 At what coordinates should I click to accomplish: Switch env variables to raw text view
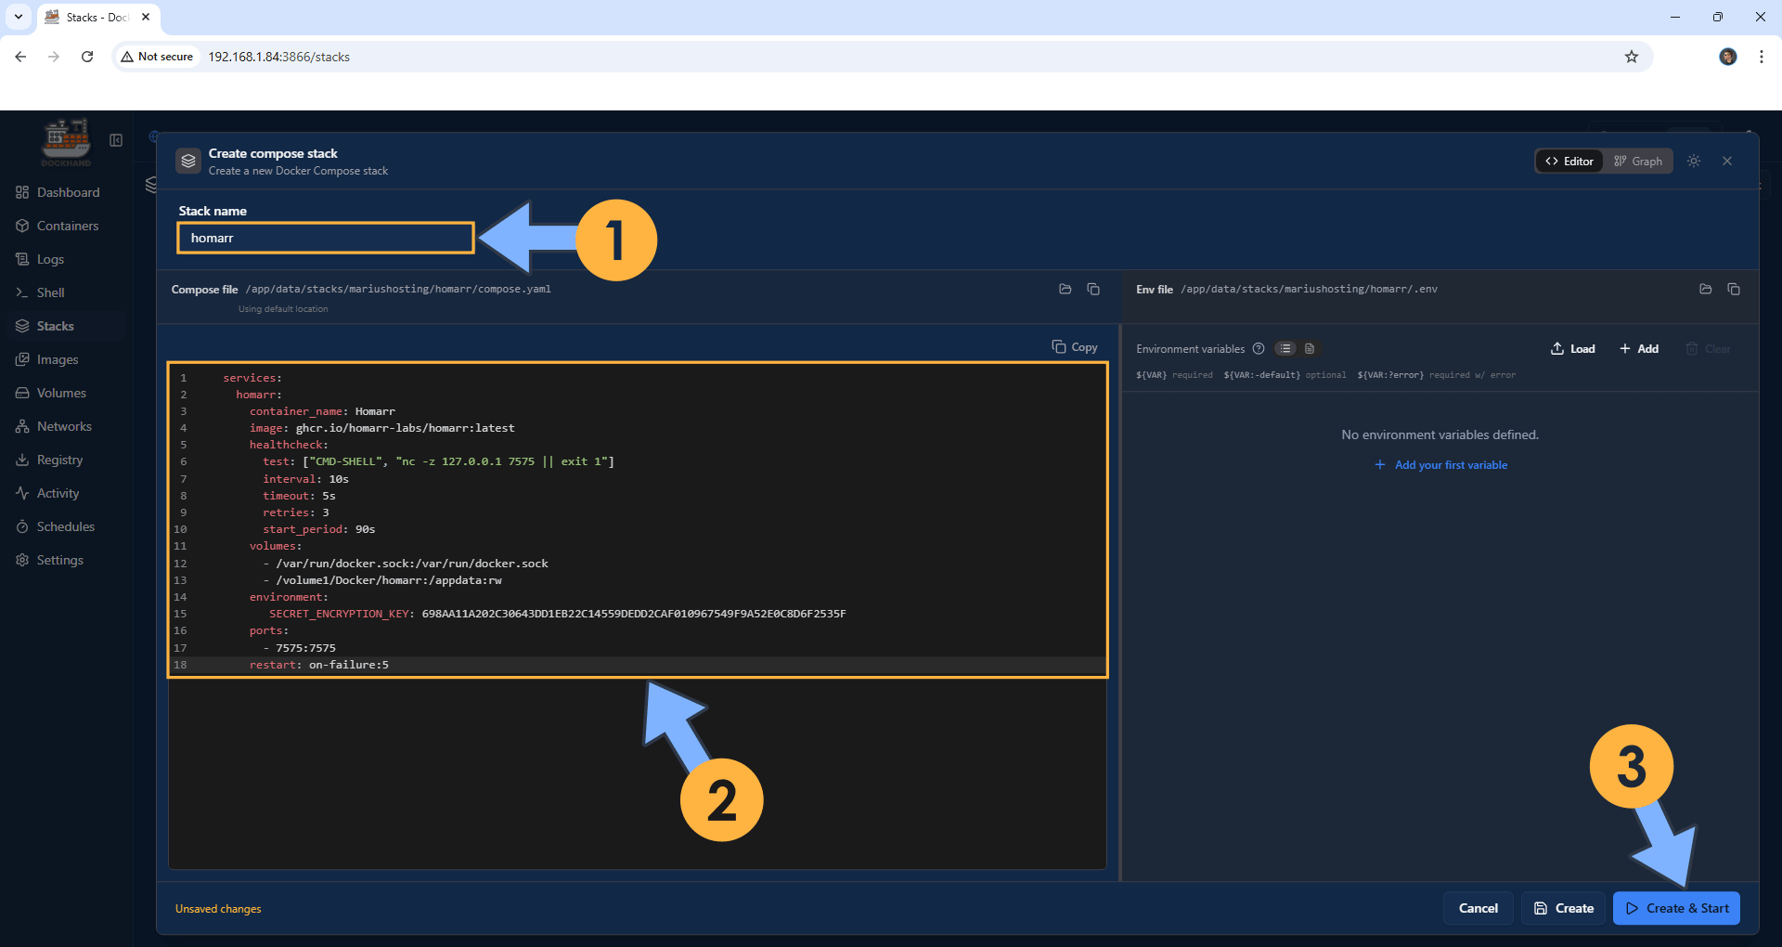(1310, 349)
